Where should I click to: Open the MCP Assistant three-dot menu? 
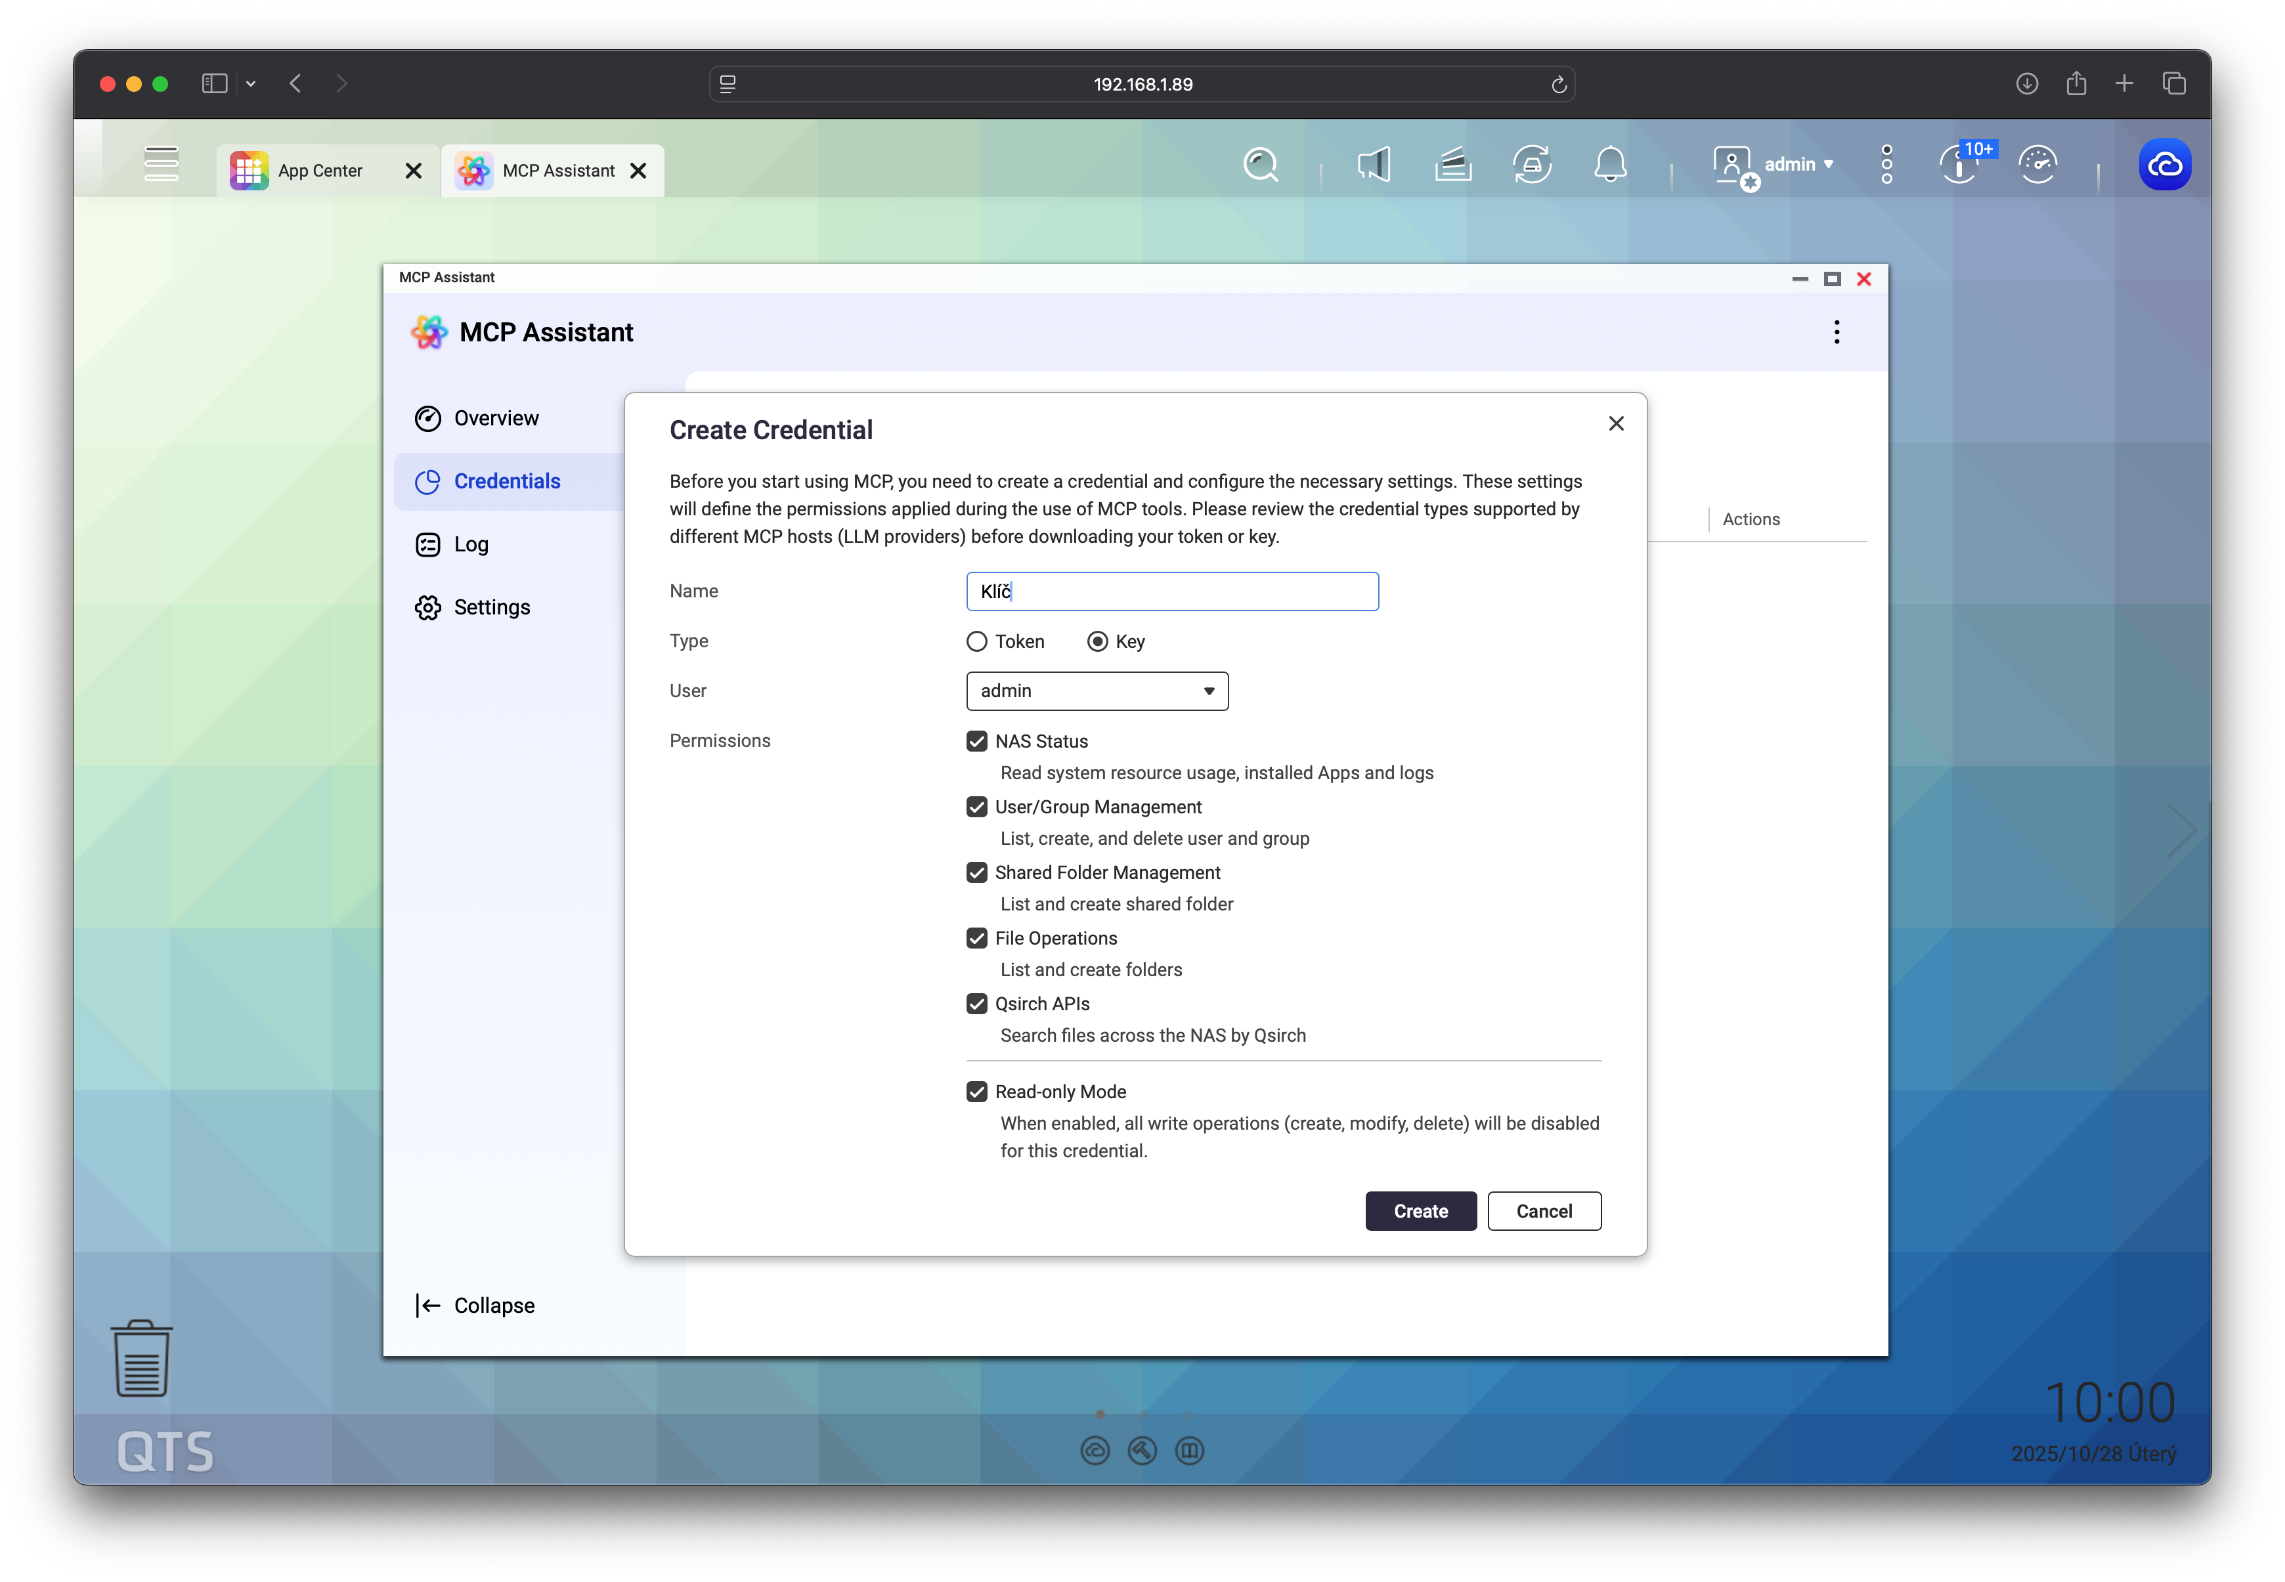[x=1836, y=332]
